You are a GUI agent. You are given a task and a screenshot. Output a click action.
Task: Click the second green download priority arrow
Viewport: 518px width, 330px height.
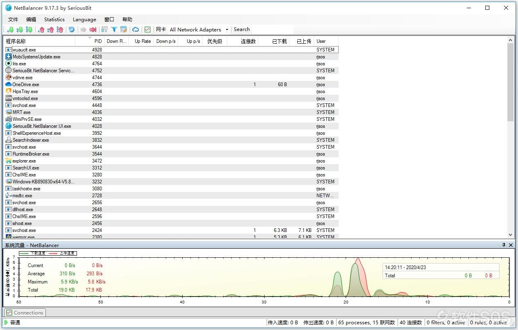tap(20, 29)
